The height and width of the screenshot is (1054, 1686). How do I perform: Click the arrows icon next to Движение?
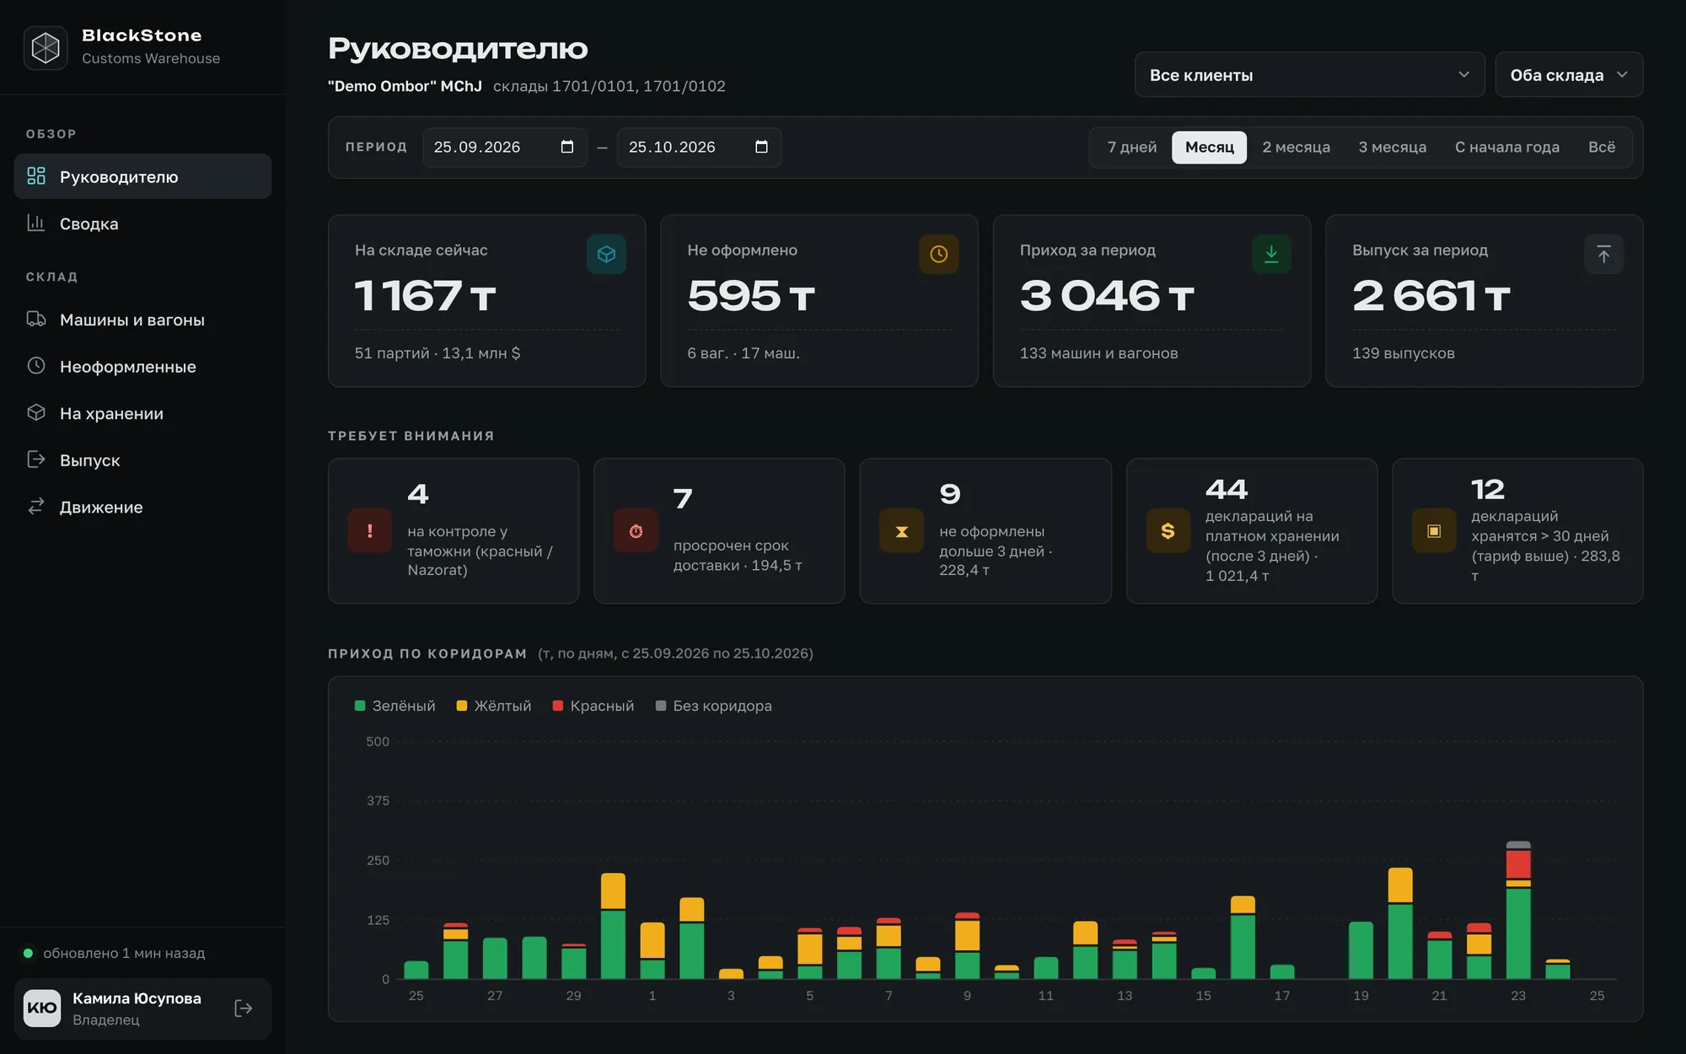pos(36,506)
